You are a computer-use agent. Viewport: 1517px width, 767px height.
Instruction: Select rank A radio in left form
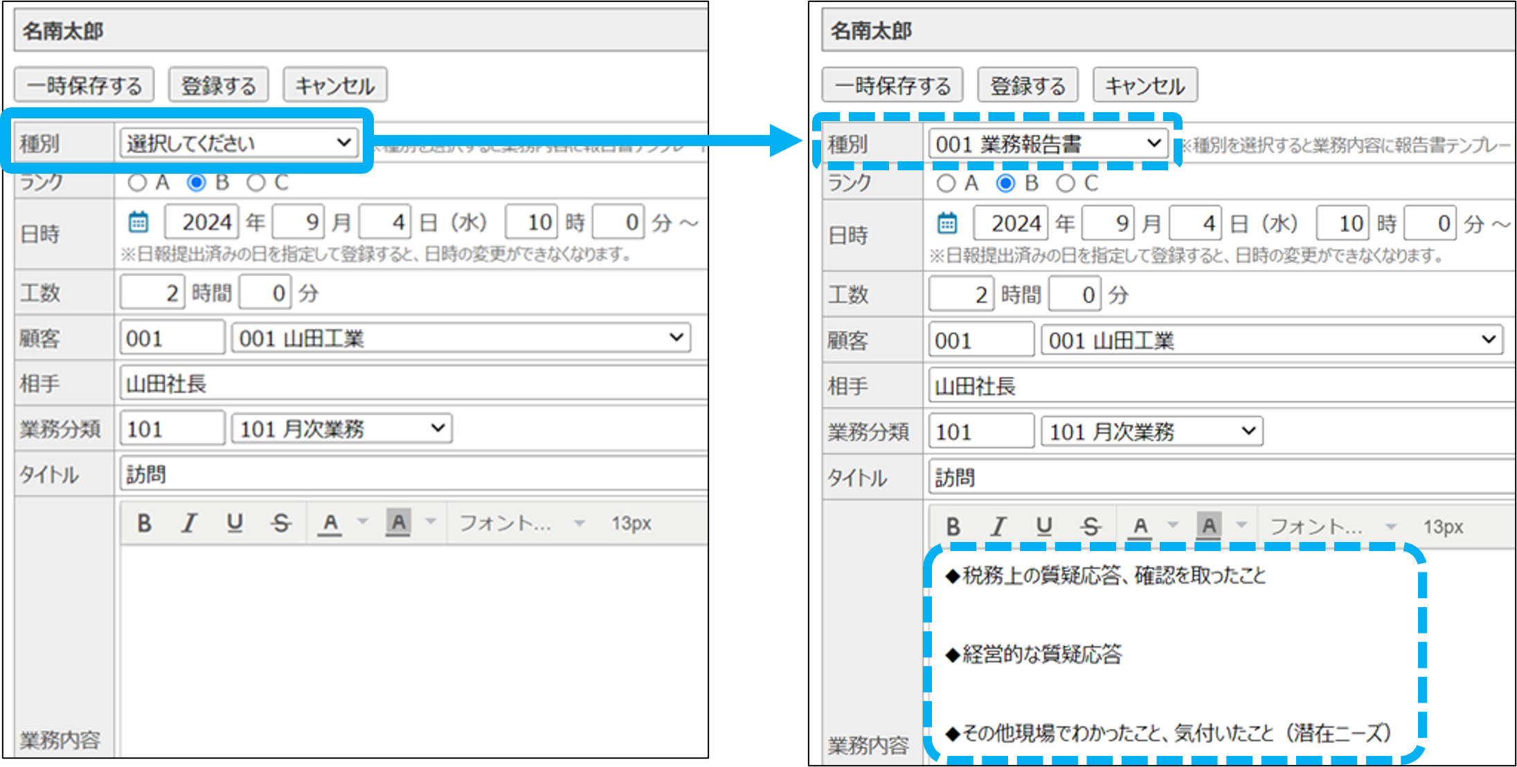coord(137,183)
